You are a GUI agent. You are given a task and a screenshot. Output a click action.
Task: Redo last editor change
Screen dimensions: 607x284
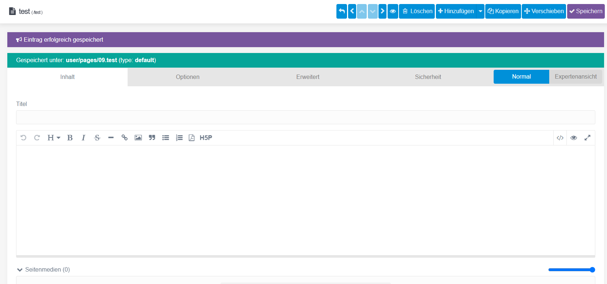(x=37, y=138)
